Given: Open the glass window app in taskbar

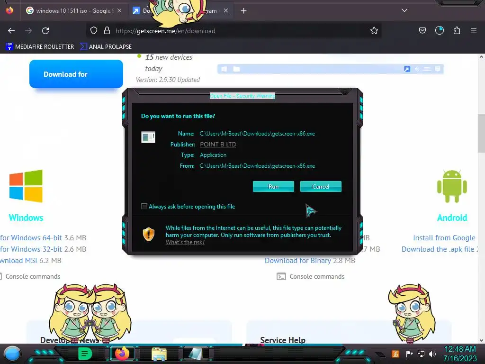Looking at the screenshot, I should tap(195, 354).
